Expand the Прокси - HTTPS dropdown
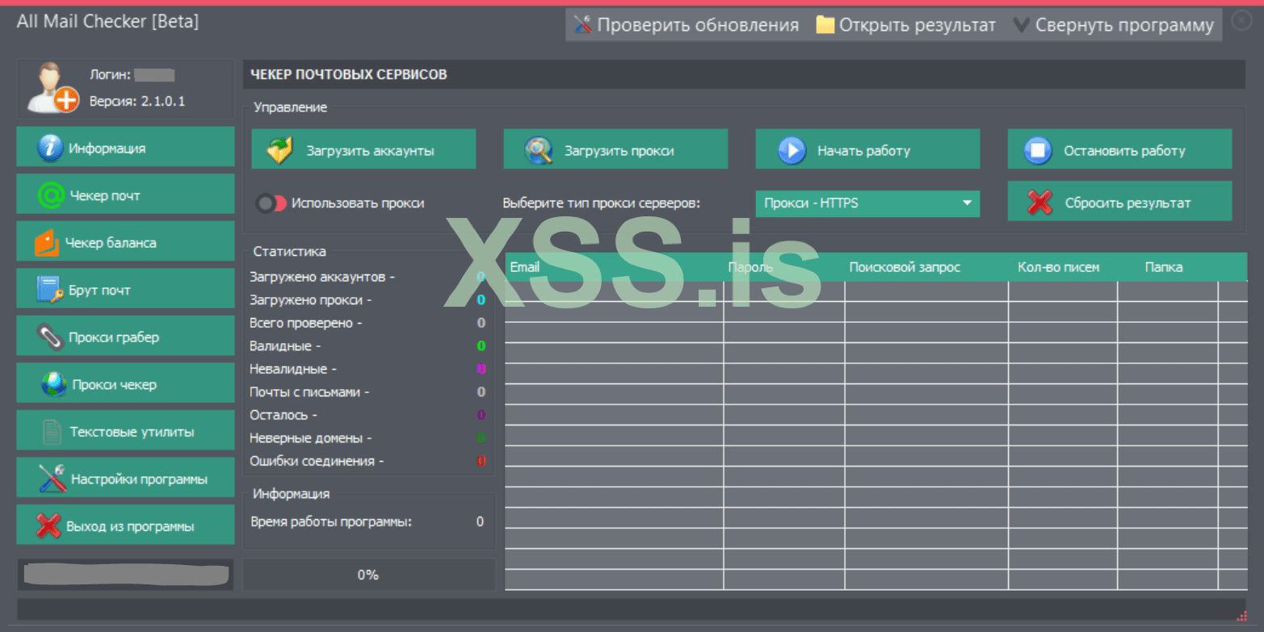1264x632 pixels. tap(867, 203)
